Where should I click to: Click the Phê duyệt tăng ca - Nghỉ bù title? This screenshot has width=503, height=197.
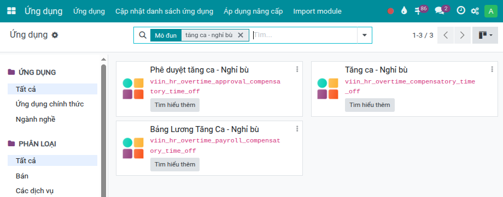(x=199, y=70)
